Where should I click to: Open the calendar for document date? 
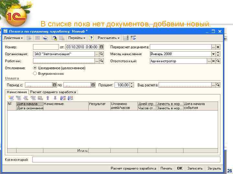(102, 47)
